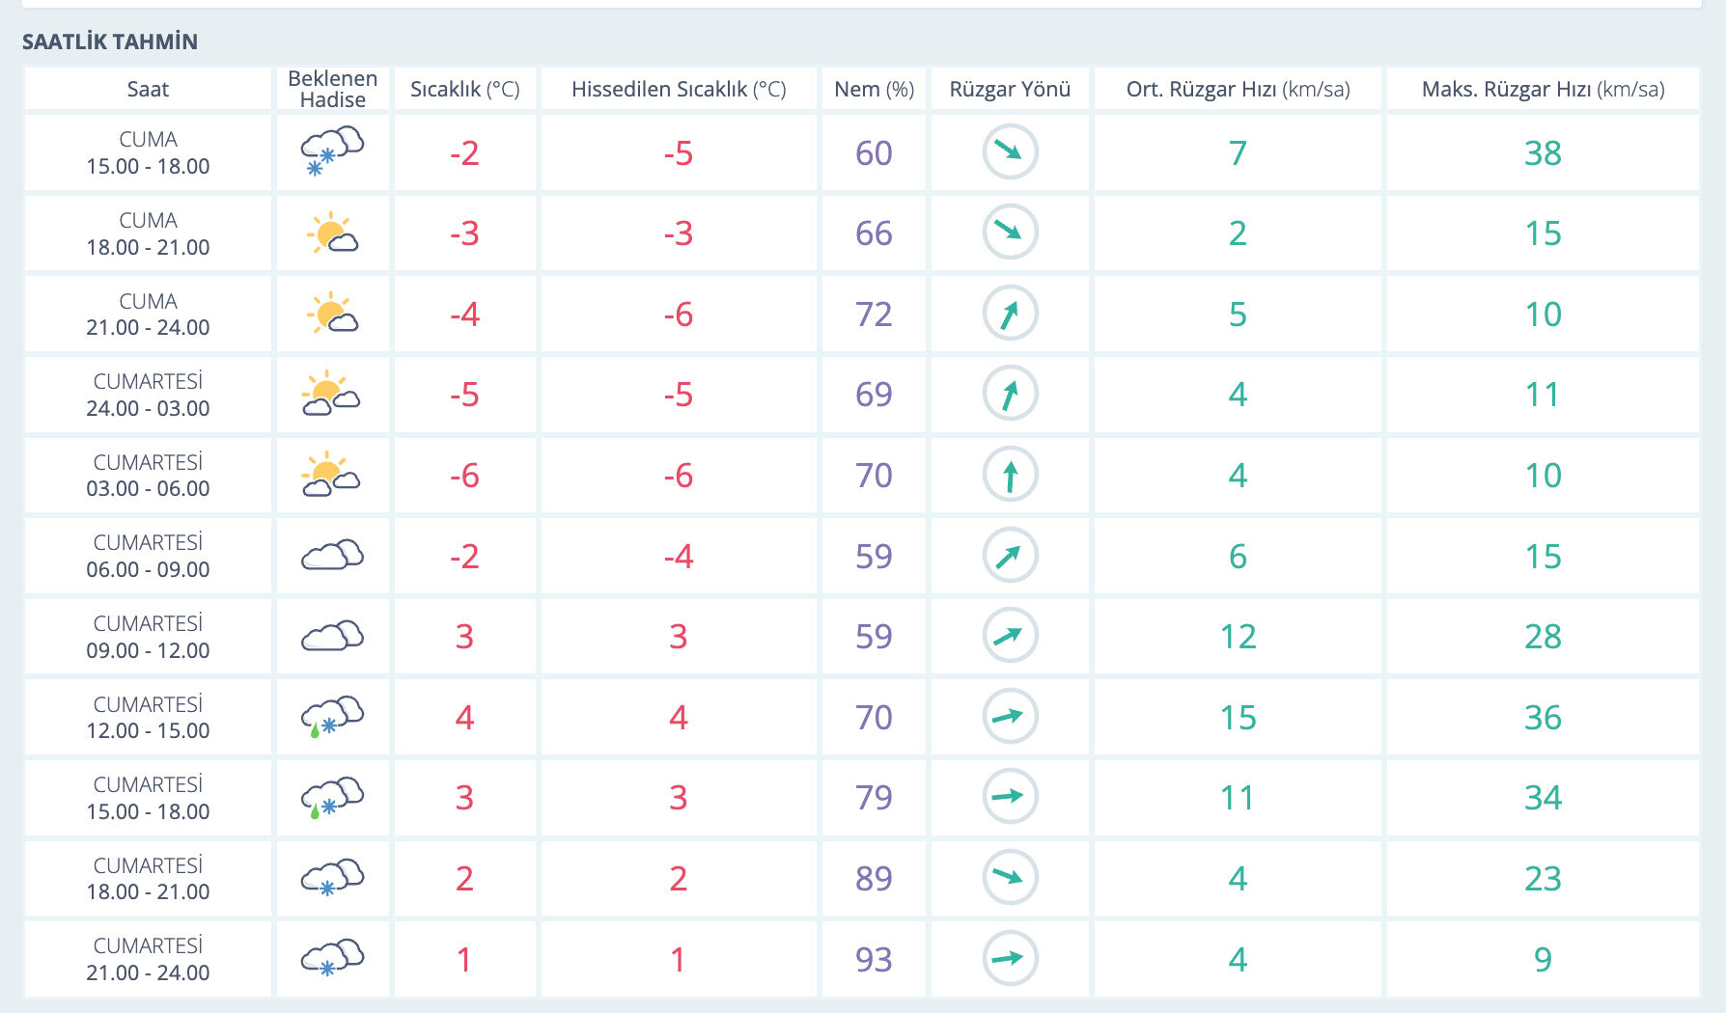The image size is (1726, 1013).
Task: Select the cloudy icon for Cumartesi 06.00 - 09.00
Action: pyautogui.click(x=331, y=556)
